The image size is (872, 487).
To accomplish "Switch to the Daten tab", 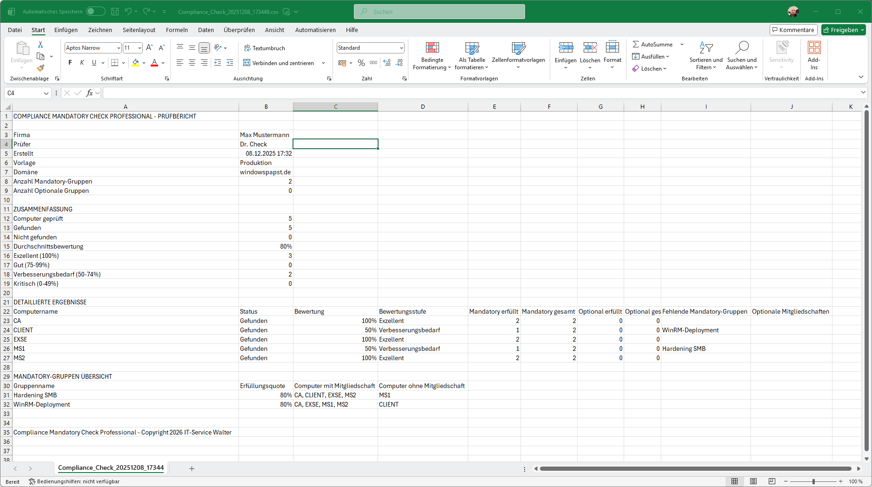I will (x=206, y=30).
